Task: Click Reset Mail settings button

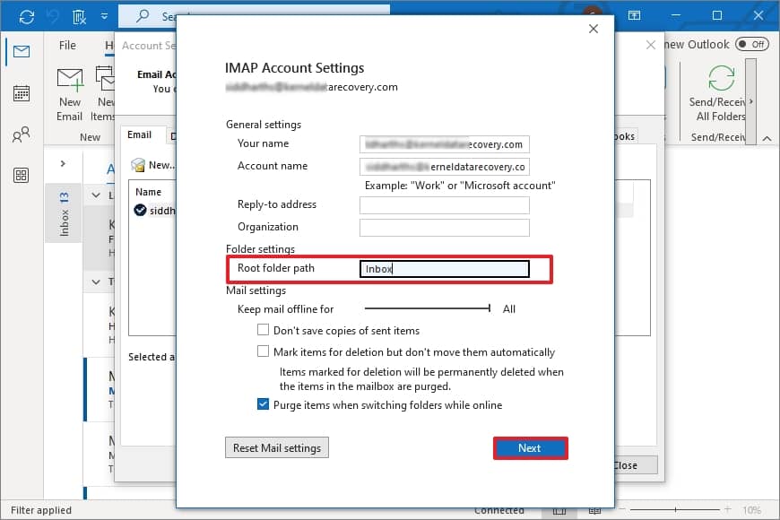Action: pos(277,447)
